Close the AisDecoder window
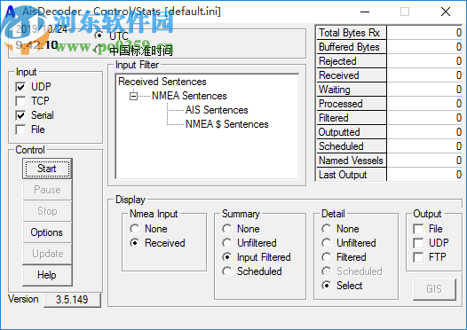The height and width of the screenshot is (330, 467). (x=446, y=12)
